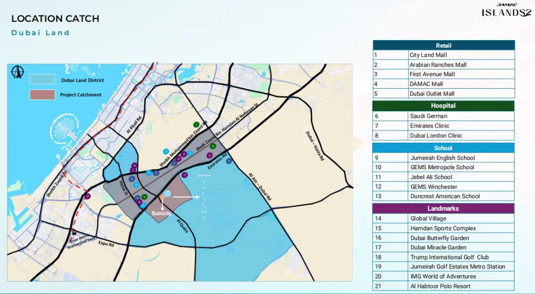
Task: Select purple map marker 16
Action: 134,165
